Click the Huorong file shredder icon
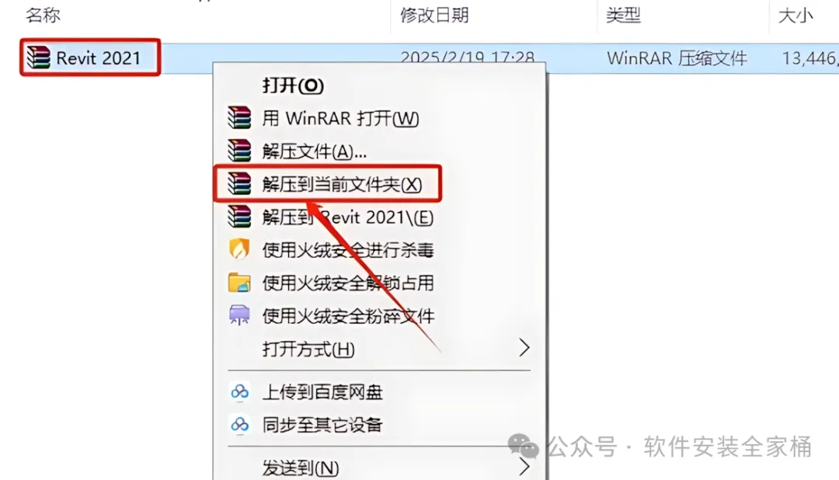839x480 pixels. [239, 315]
